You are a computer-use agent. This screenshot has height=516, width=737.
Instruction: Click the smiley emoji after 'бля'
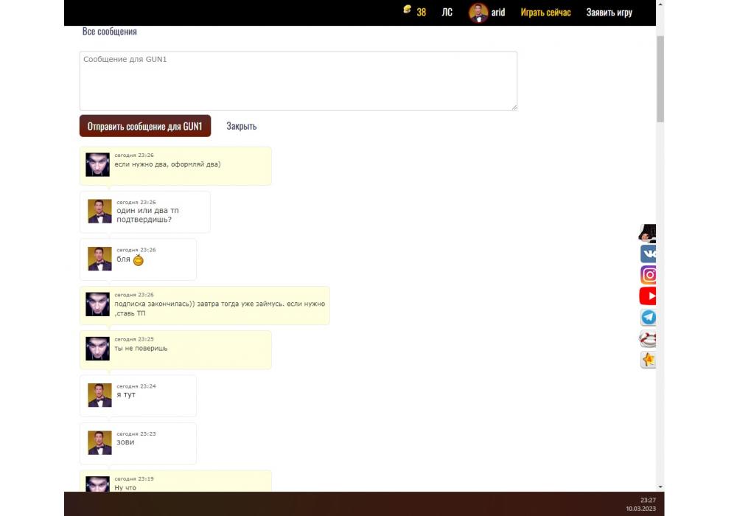pos(139,260)
